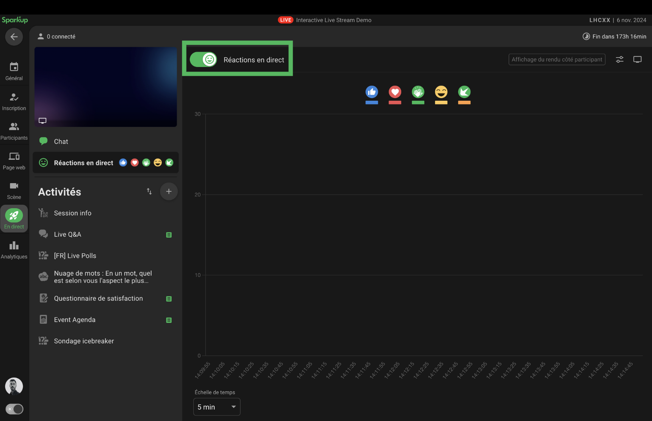Open the Chat panel
This screenshot has height=421, width=652.
click(61, 142)
